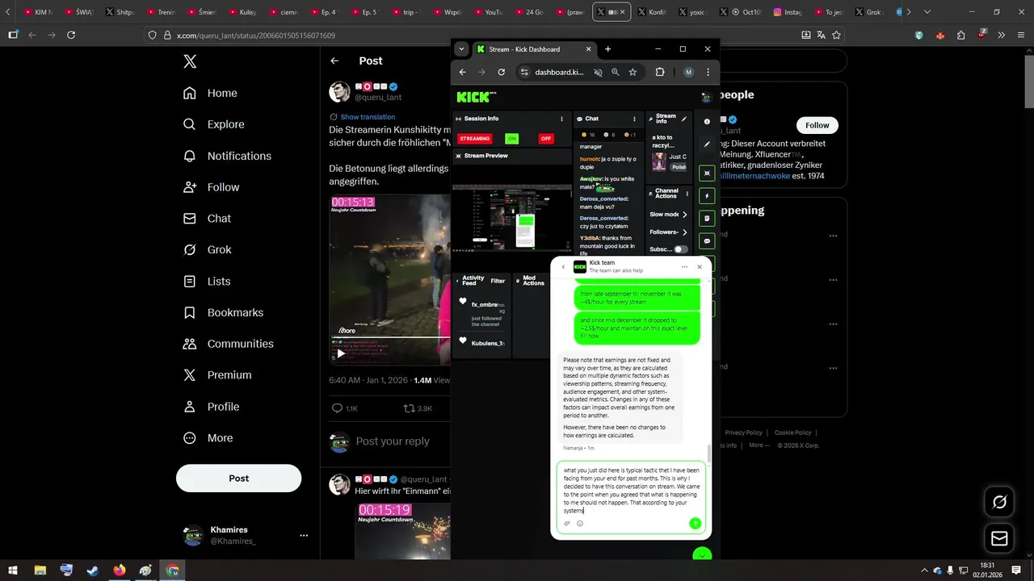1034x581 pixels.
Task: Open emoji picker in Kick support chat
Action: (x=580, y=524)
